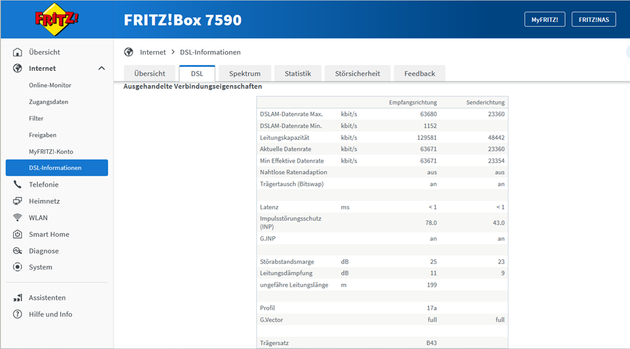Click the WLAN wifi icon
630x349 pixels.
coord(17,218)
